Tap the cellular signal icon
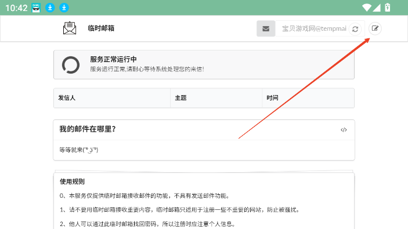Viewport: 408px width, 229px height. tap(377, 8)
